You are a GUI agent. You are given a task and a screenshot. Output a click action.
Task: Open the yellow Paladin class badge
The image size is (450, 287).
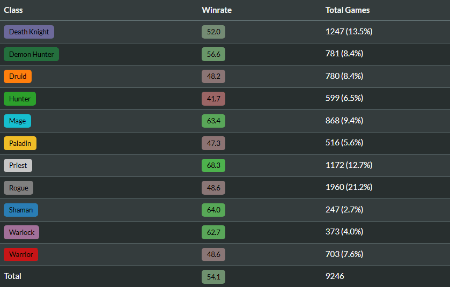coord(20,143)
